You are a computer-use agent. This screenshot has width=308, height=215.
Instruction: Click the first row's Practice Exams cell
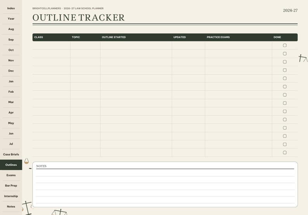[x=239, y=45]
